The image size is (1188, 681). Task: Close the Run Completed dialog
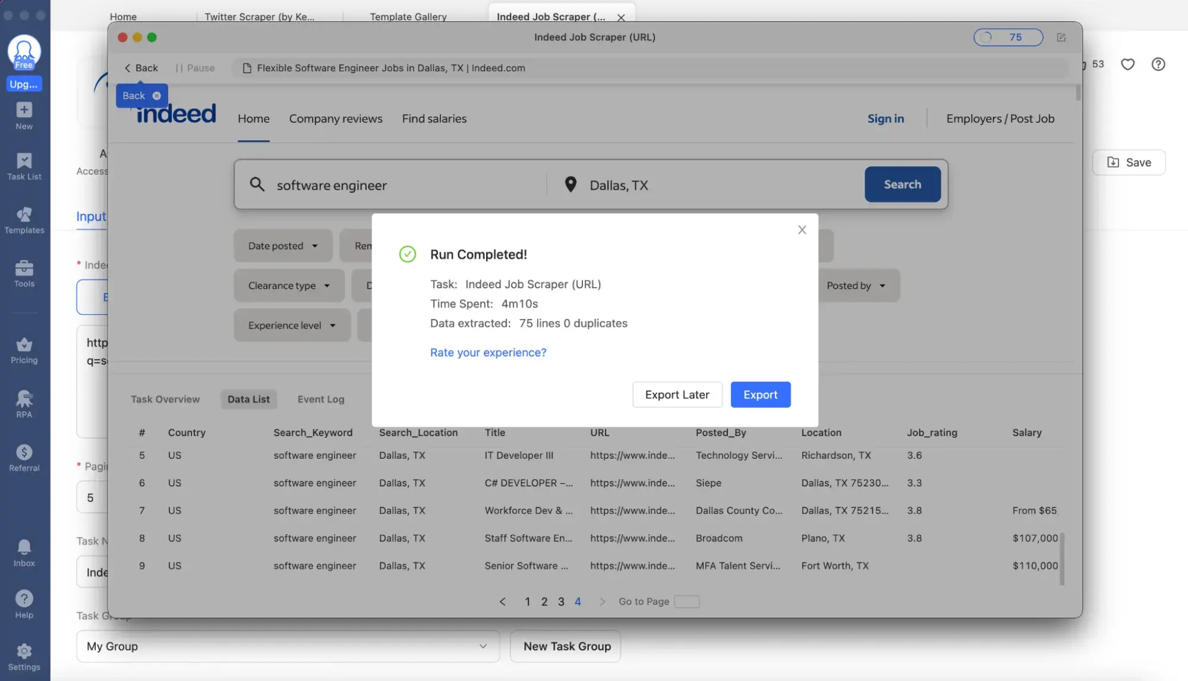point(802,230)
